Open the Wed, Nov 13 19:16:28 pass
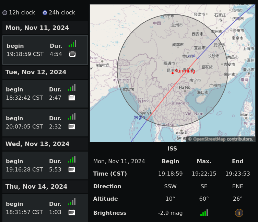 point(34,166)
